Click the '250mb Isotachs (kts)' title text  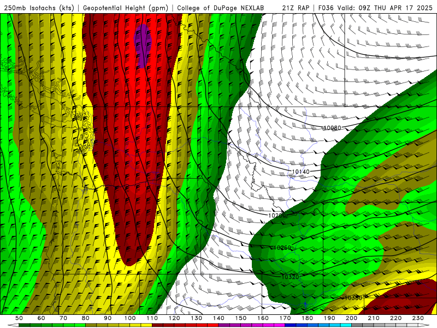(39, 8)
